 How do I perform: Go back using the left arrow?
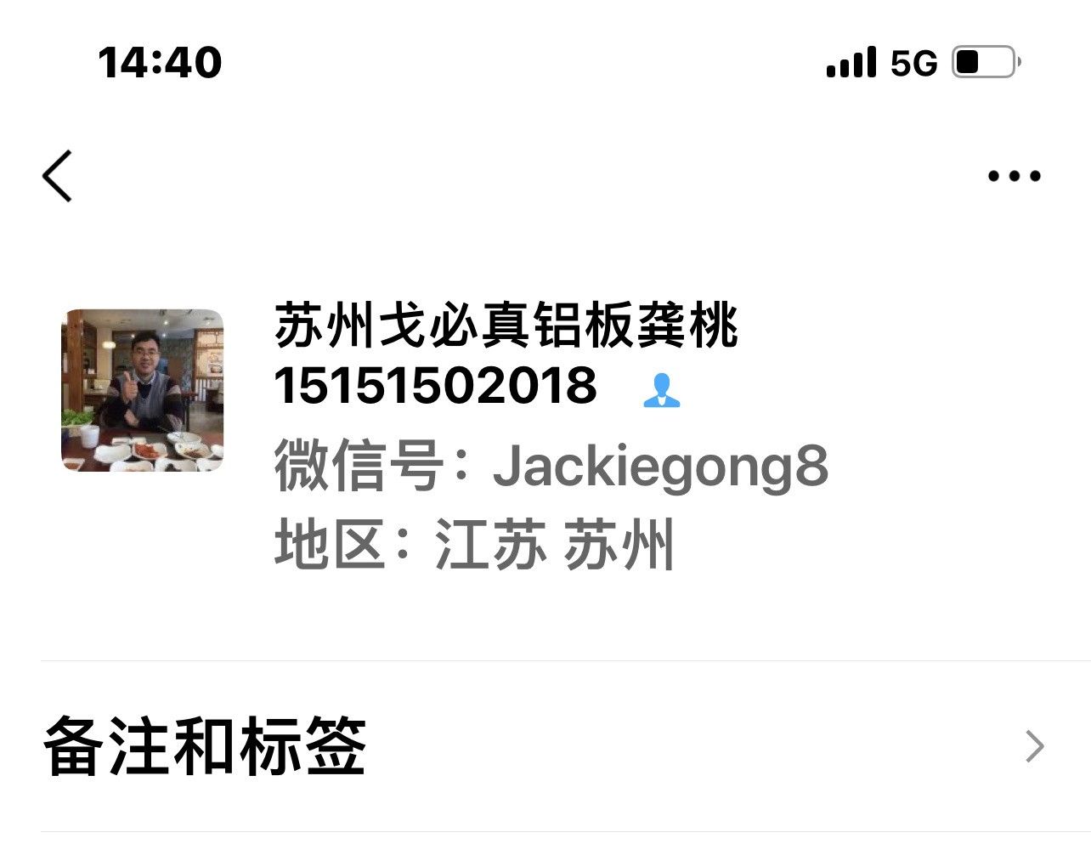coord(57,176)
